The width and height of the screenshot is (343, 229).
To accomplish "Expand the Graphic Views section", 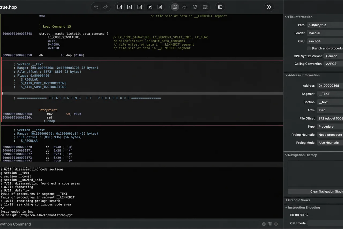I will (286, 200).
